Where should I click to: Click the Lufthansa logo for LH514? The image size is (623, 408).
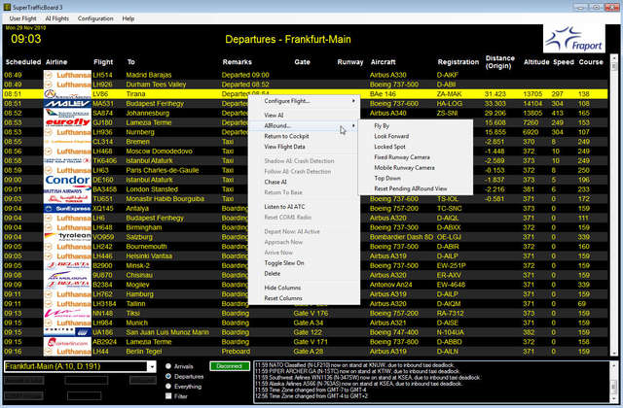coord(67,75)
